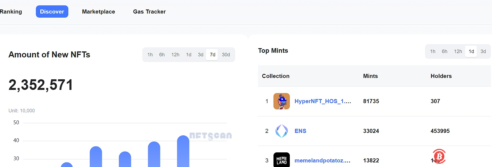
Task: Click the red Bitcoin floating icon
Action: click(x=439, y=156)
